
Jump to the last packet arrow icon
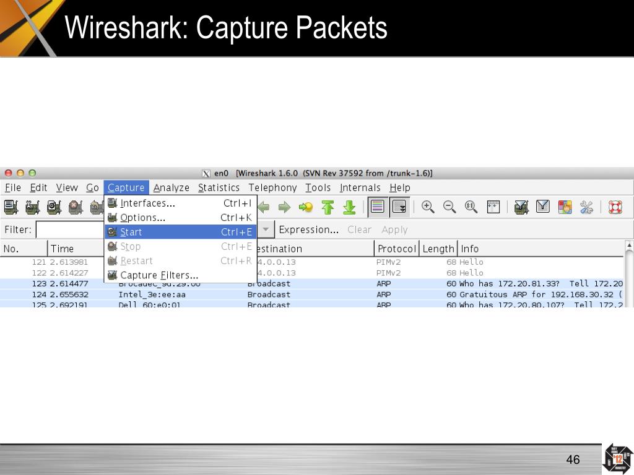coord(349,207)
